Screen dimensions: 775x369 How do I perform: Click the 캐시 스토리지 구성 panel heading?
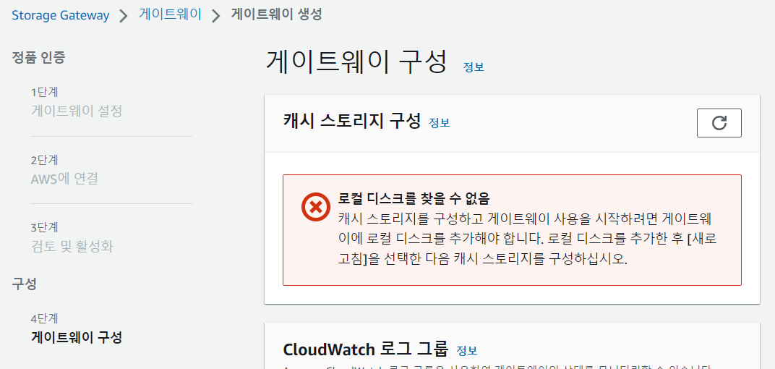352,121
